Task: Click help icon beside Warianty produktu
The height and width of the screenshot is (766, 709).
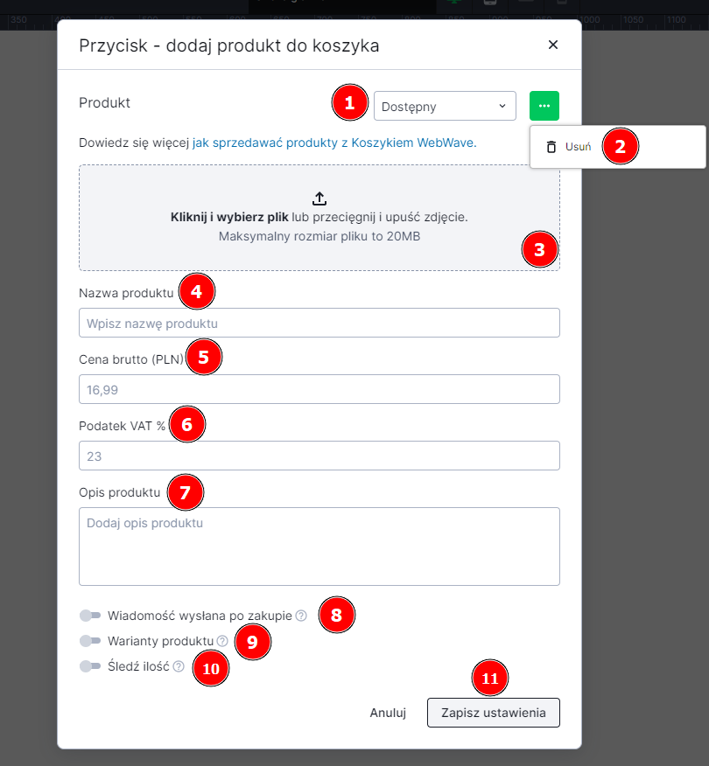Action: (x=222, y=641)
